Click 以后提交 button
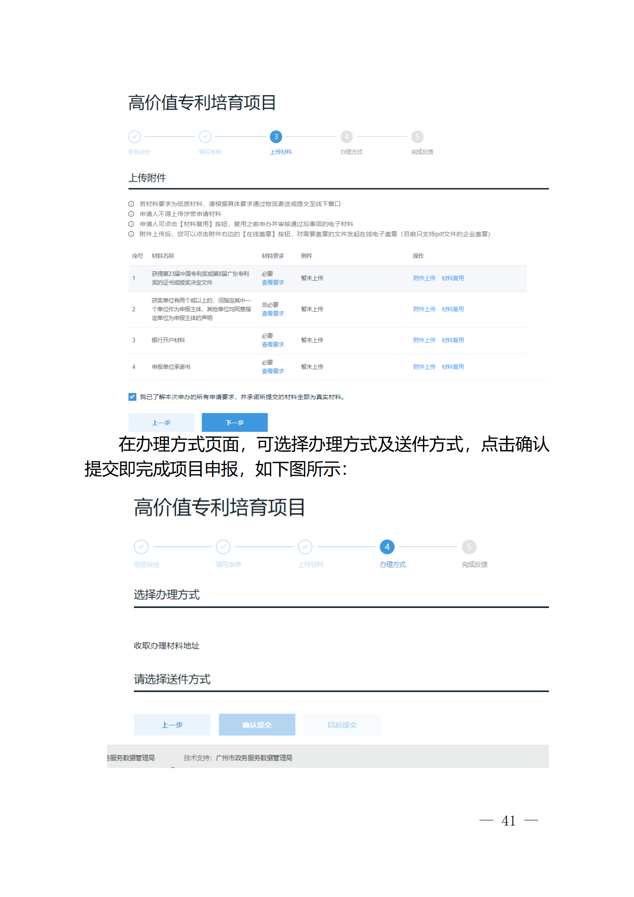634x897 pixels. point(342,724)
